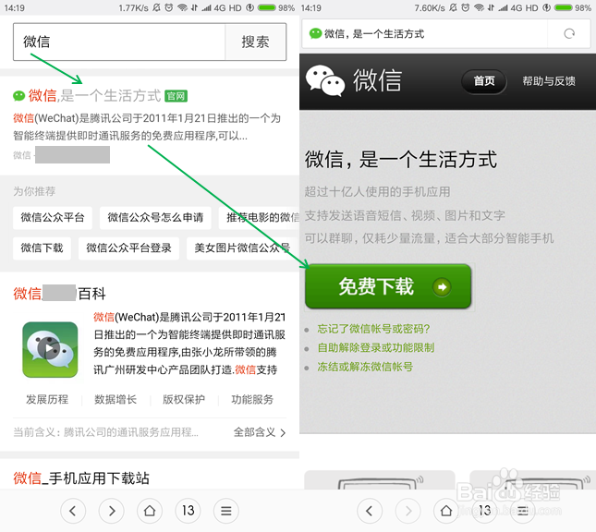Open link 忘记了微信帐号或密码?
The width and height of the screenshot is (596, 532).
click(373, 329)
